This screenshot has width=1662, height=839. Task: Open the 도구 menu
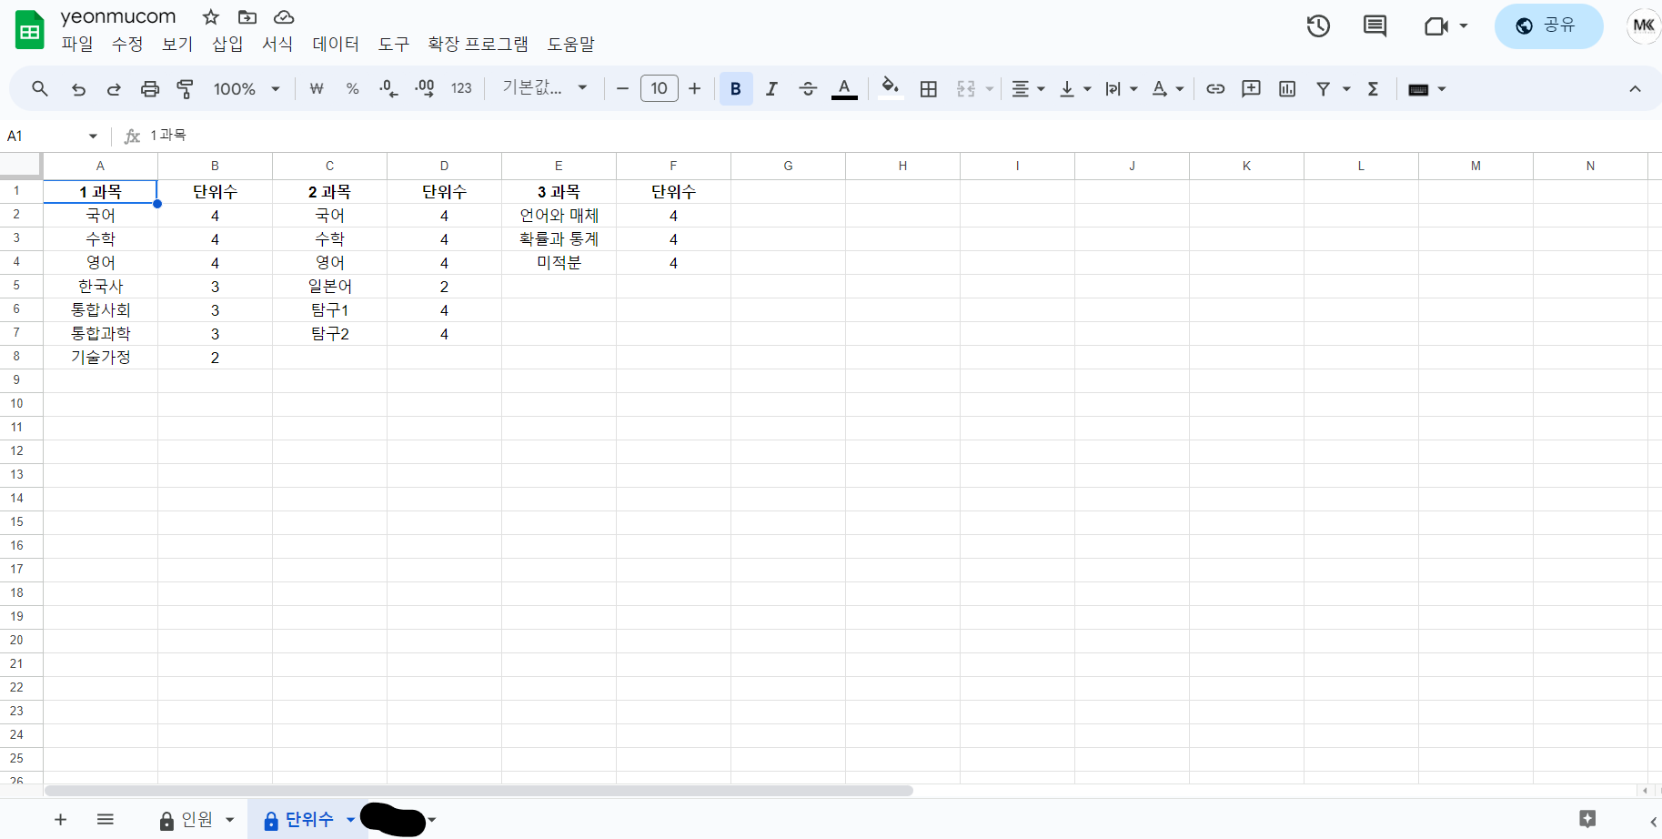click(394, 44)
